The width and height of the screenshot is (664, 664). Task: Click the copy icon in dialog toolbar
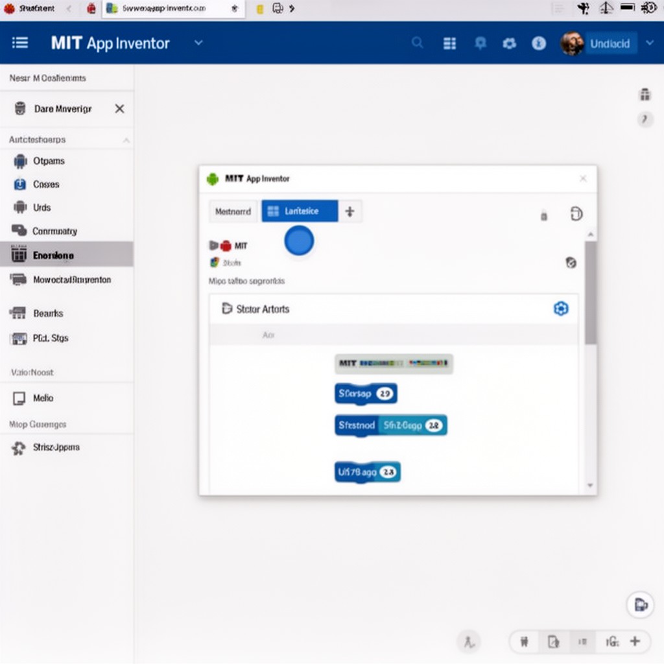576,213
